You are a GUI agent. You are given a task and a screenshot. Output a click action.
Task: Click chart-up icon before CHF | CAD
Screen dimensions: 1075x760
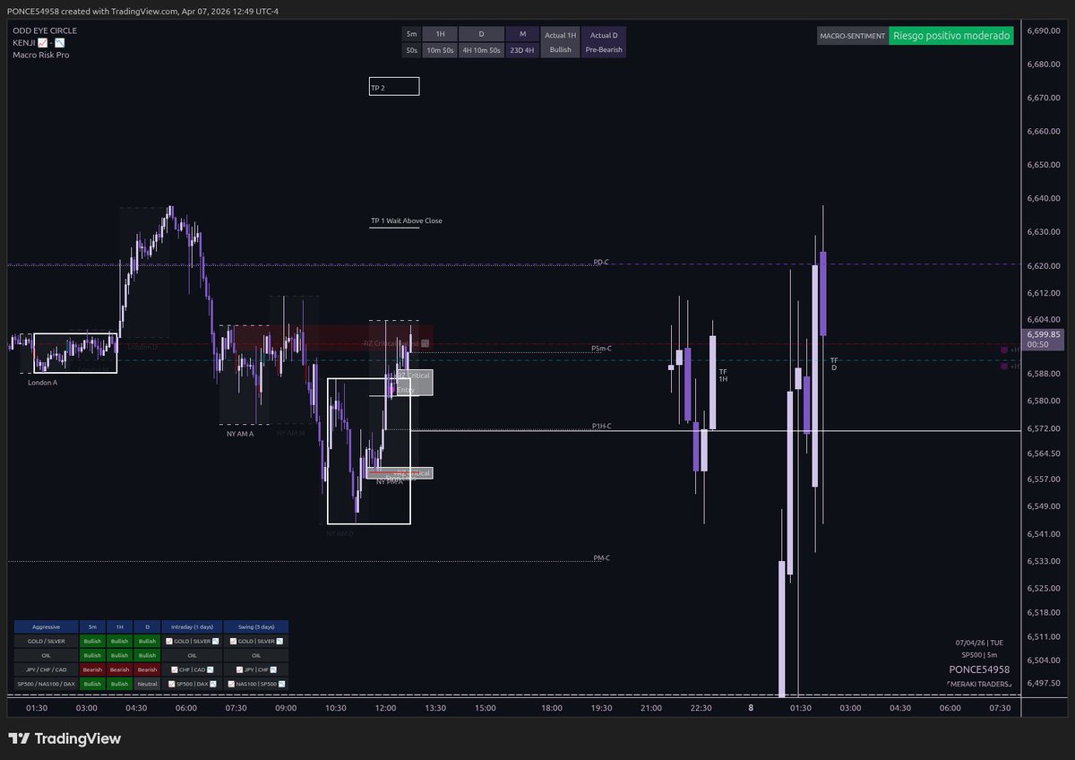pyautogui.click(x=175, y=669)
